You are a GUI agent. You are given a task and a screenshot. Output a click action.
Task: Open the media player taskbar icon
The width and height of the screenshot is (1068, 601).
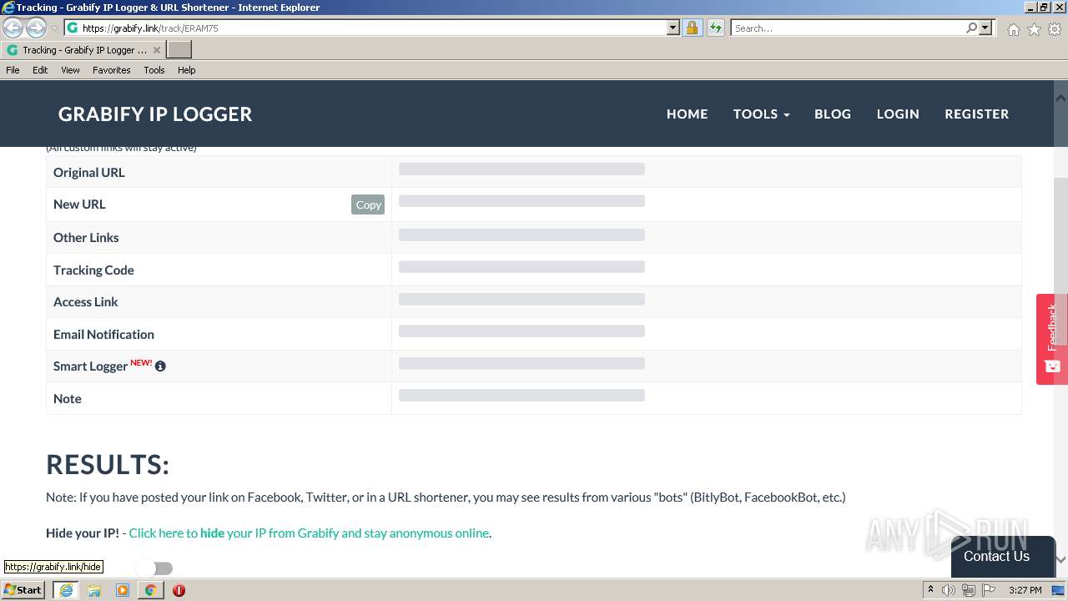pyautogui.click(x=123, y=590)
